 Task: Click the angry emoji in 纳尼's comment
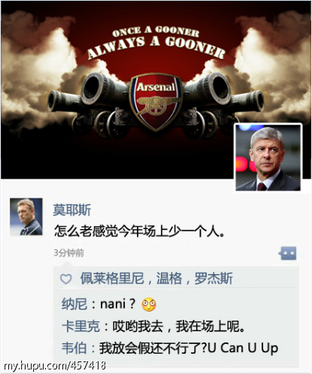coord(149,304)
